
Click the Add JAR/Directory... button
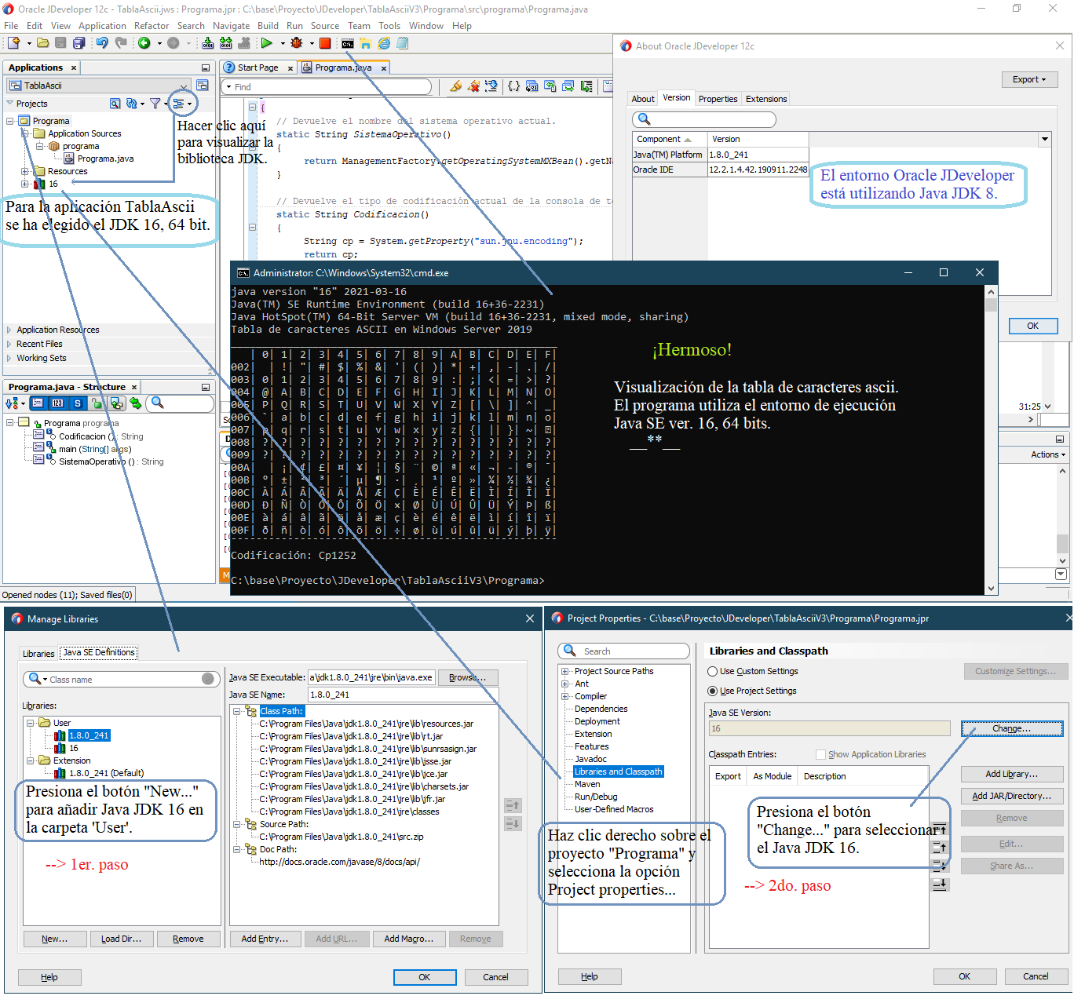coord(1012,797)
